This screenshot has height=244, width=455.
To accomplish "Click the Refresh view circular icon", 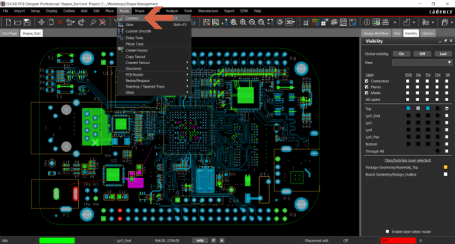I will (x=280, y=22).
